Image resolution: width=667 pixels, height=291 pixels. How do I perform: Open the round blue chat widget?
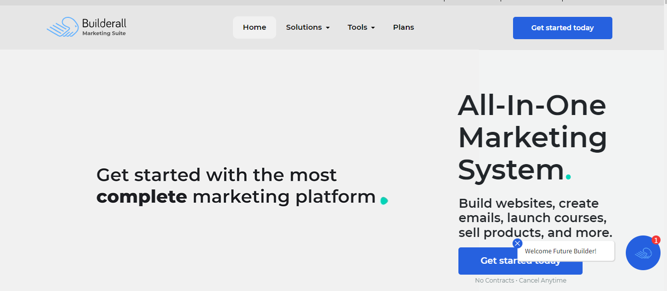point(643,253)
